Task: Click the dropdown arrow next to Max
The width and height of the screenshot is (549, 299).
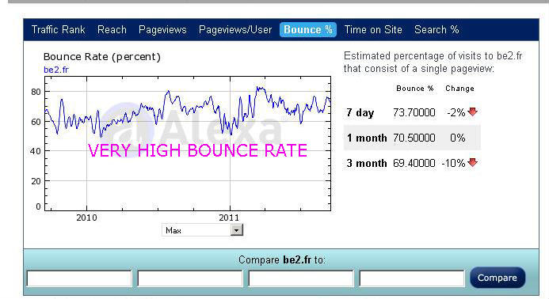Action: coord(237,230)
